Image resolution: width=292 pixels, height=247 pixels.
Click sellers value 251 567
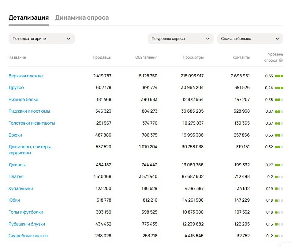coord(104,123)
